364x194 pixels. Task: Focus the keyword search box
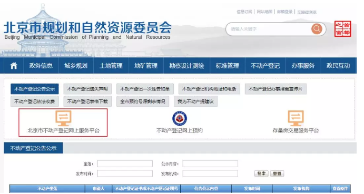[269, 29]
